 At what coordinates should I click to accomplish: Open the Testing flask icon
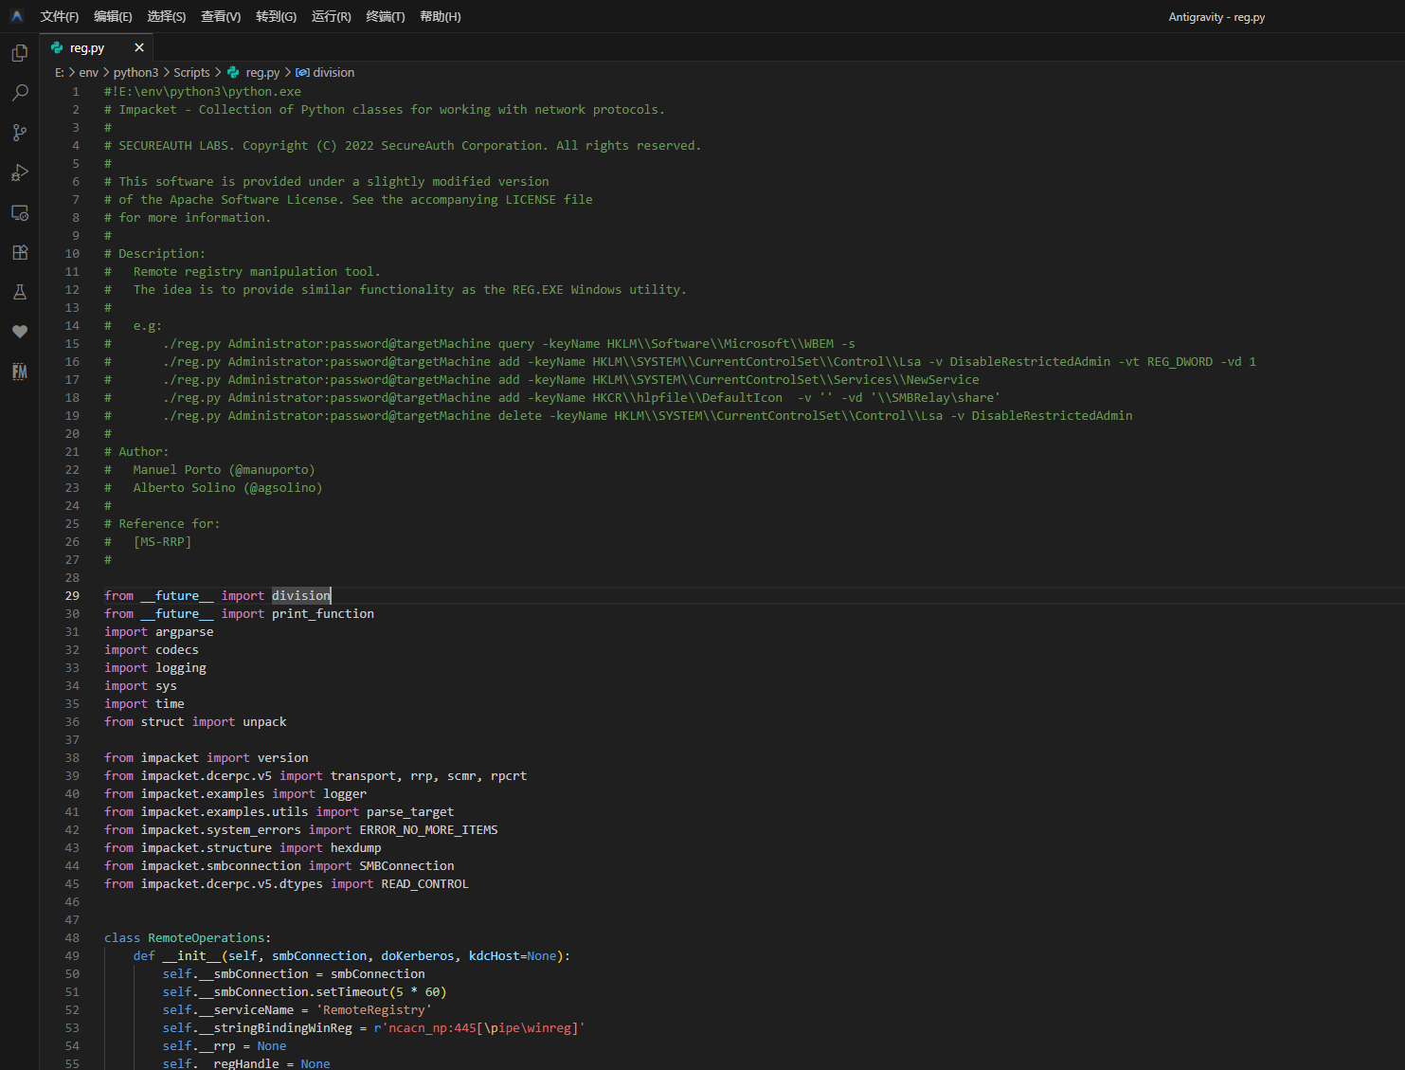(x=19, y=292)
